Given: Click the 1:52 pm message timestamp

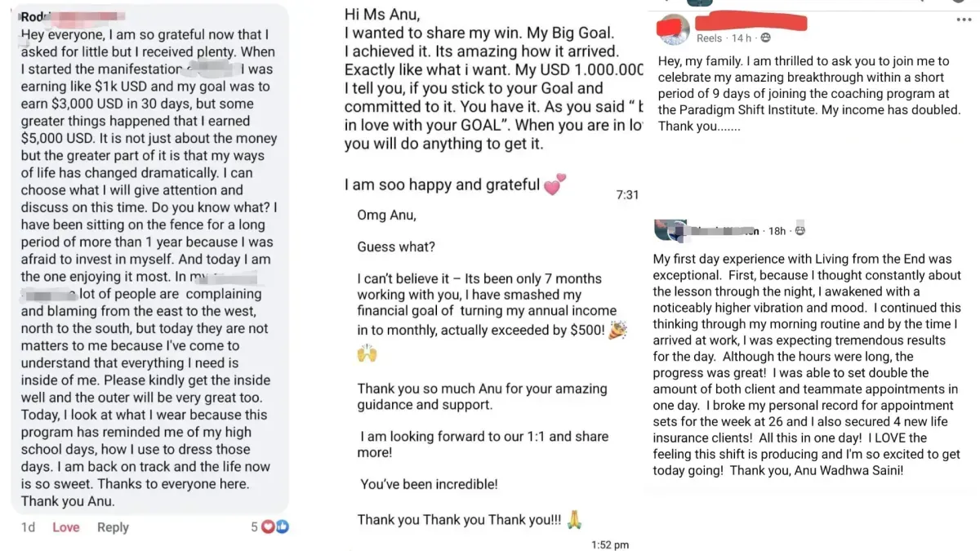Looking at the screenshot, I should pyautogui.click(x=610, y=544).
